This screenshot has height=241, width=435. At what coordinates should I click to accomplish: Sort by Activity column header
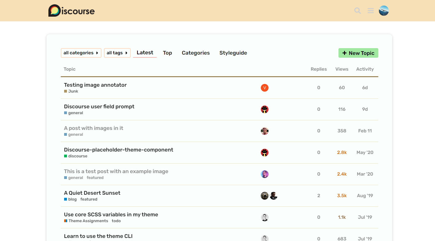point(365,69)
